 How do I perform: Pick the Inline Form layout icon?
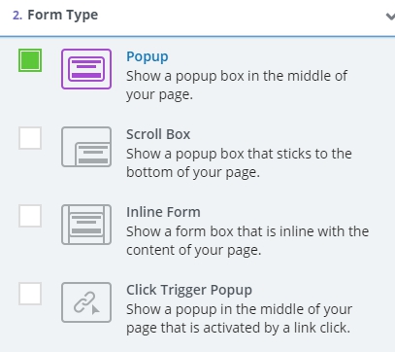point(86,225)
